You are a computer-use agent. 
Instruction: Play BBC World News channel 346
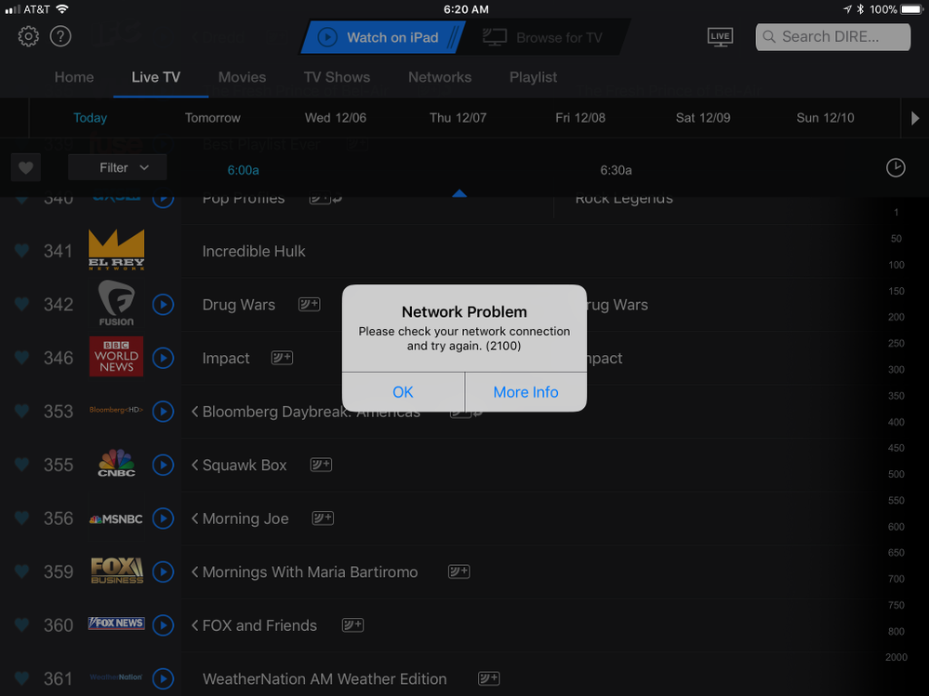pos(163,358)
